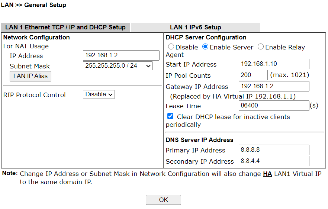The width and height of the screenshot is (328, 209).
Task: Click into the Lease Time field
Action: (274, 106)
